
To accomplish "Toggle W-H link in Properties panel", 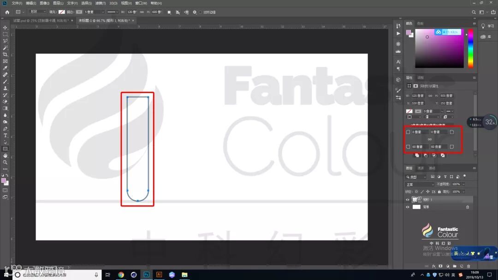I will click(430, 95).
